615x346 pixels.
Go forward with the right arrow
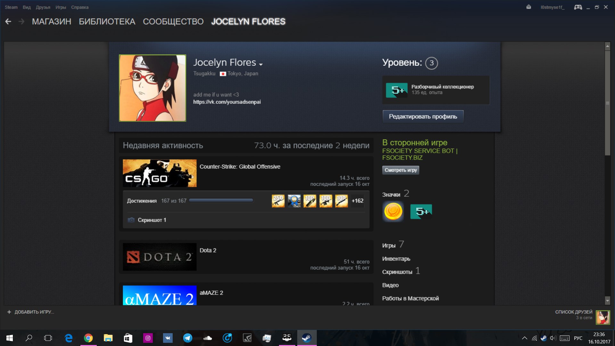pos(21,21)
